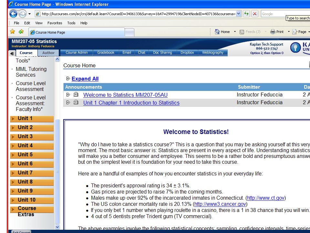
Task: Click the Home house icon in toolbar
Action: pyautogui.click(x=217, y=31)
